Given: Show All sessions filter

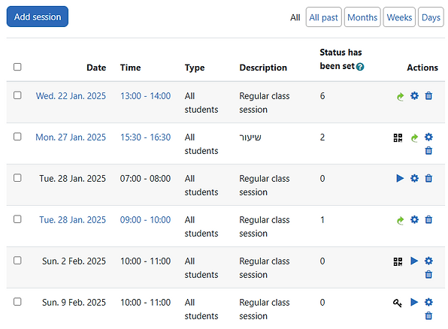Looking at the screenshot, I should (295, 18).
